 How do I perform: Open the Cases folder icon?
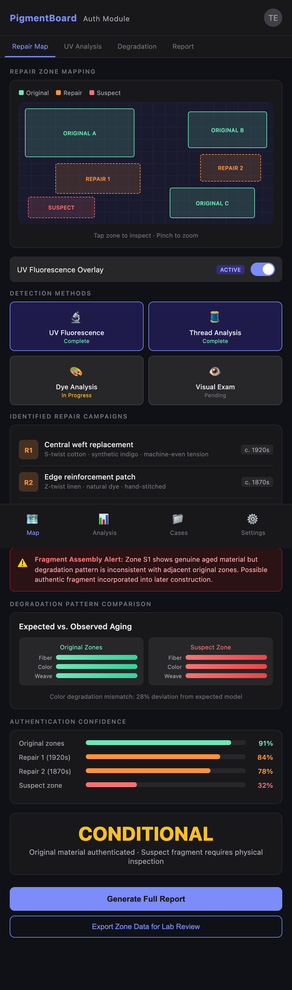click(x=179, y=518)
